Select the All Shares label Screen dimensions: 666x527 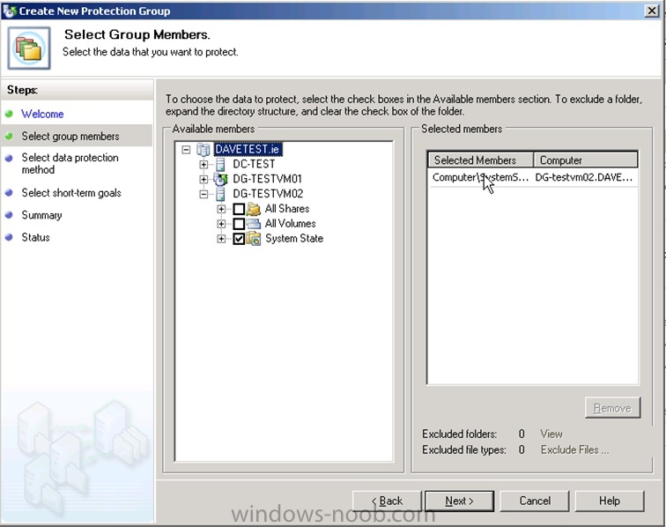pos(287,209)
